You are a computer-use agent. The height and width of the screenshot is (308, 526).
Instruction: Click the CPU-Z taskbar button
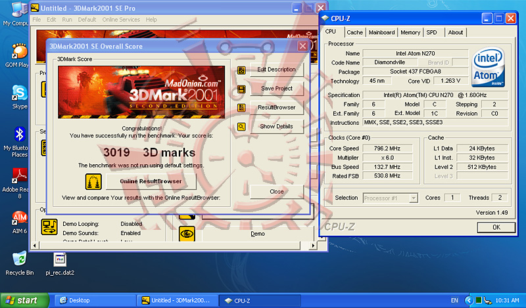click(260, 300)
